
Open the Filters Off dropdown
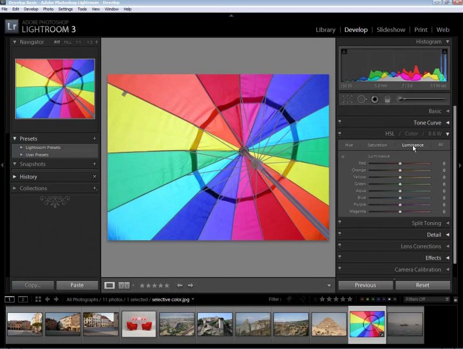coord(426,300)
